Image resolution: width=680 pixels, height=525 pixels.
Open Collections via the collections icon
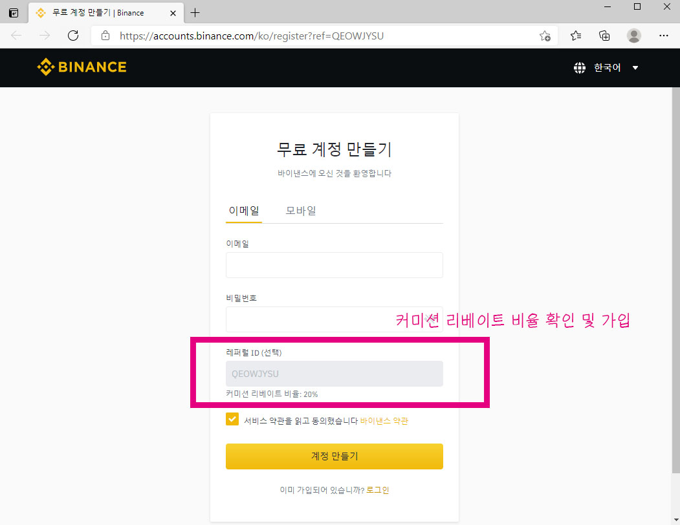604,36
